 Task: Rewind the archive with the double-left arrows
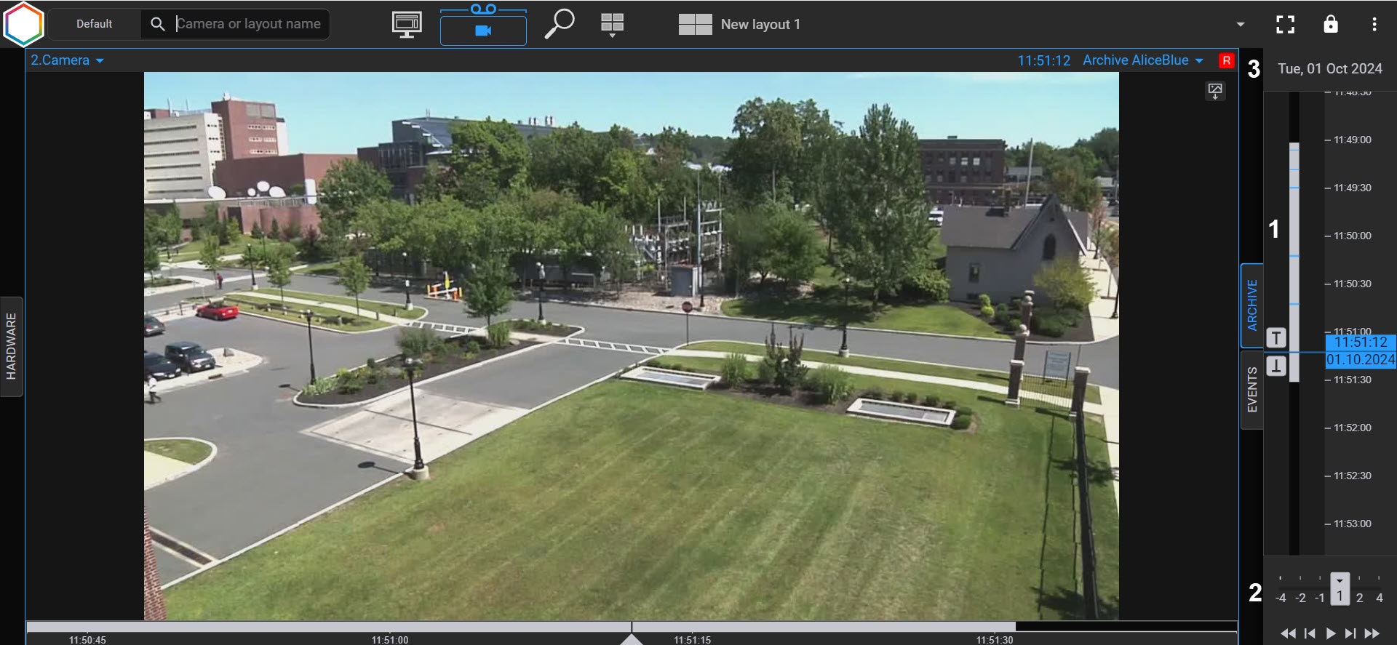(x=1288, y=633)
